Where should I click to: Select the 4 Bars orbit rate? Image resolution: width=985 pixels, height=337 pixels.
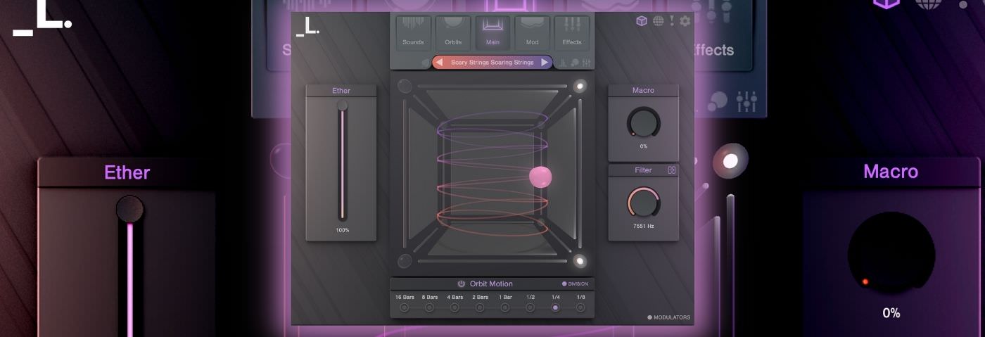(x=455, y=307)
